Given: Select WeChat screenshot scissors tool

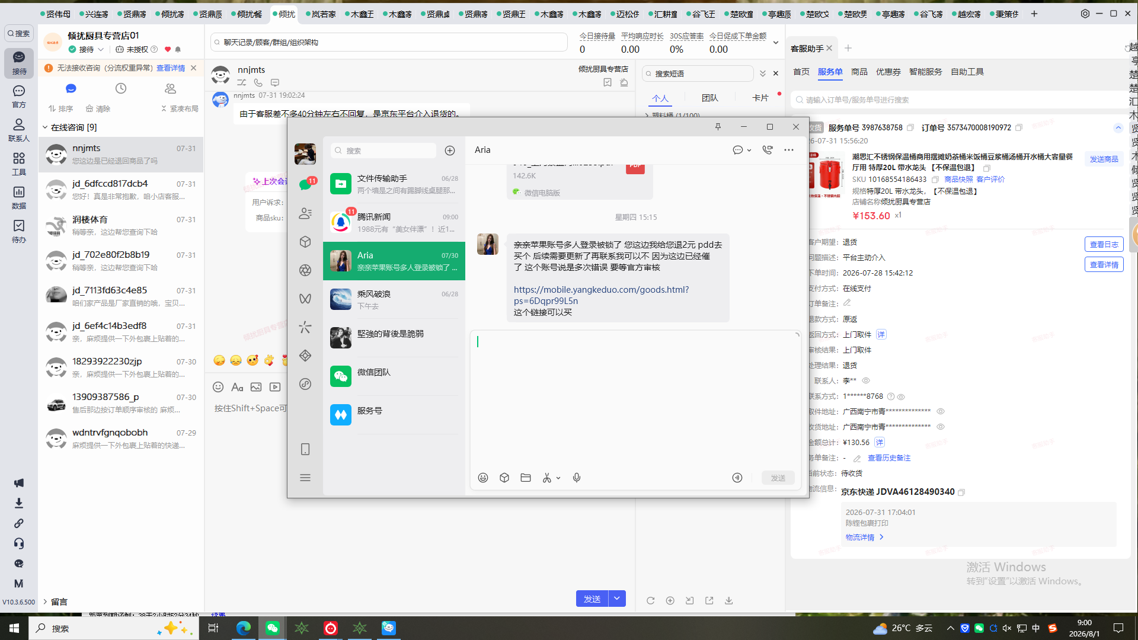Looking at the screenshot, I should [x=546, y=478].
